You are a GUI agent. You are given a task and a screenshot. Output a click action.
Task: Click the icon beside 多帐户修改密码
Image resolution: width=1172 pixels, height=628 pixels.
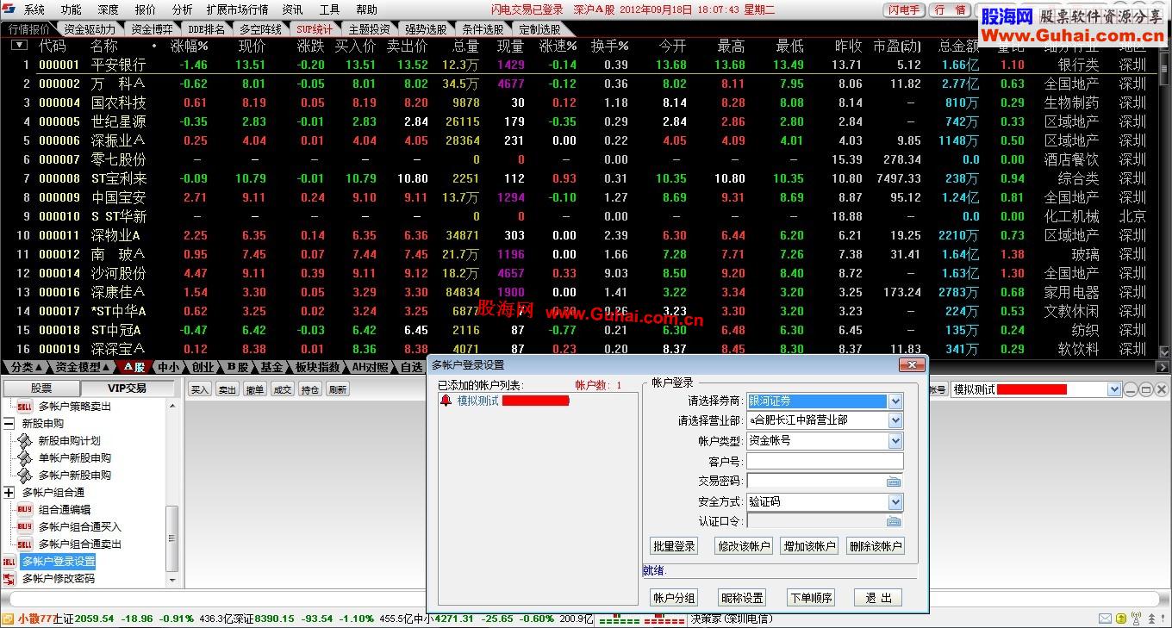click(9, 579)
